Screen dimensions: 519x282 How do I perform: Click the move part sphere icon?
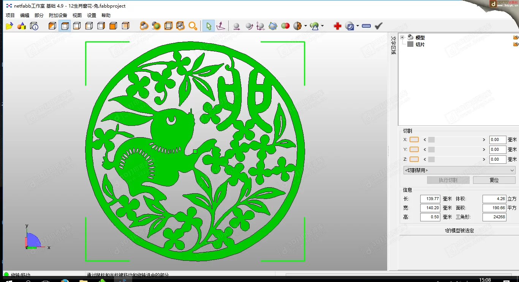tap(236, 26)
